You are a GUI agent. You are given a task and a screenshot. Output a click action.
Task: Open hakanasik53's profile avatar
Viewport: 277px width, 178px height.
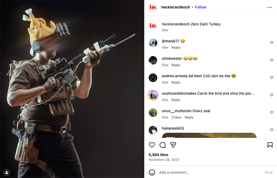pos(153,130)
